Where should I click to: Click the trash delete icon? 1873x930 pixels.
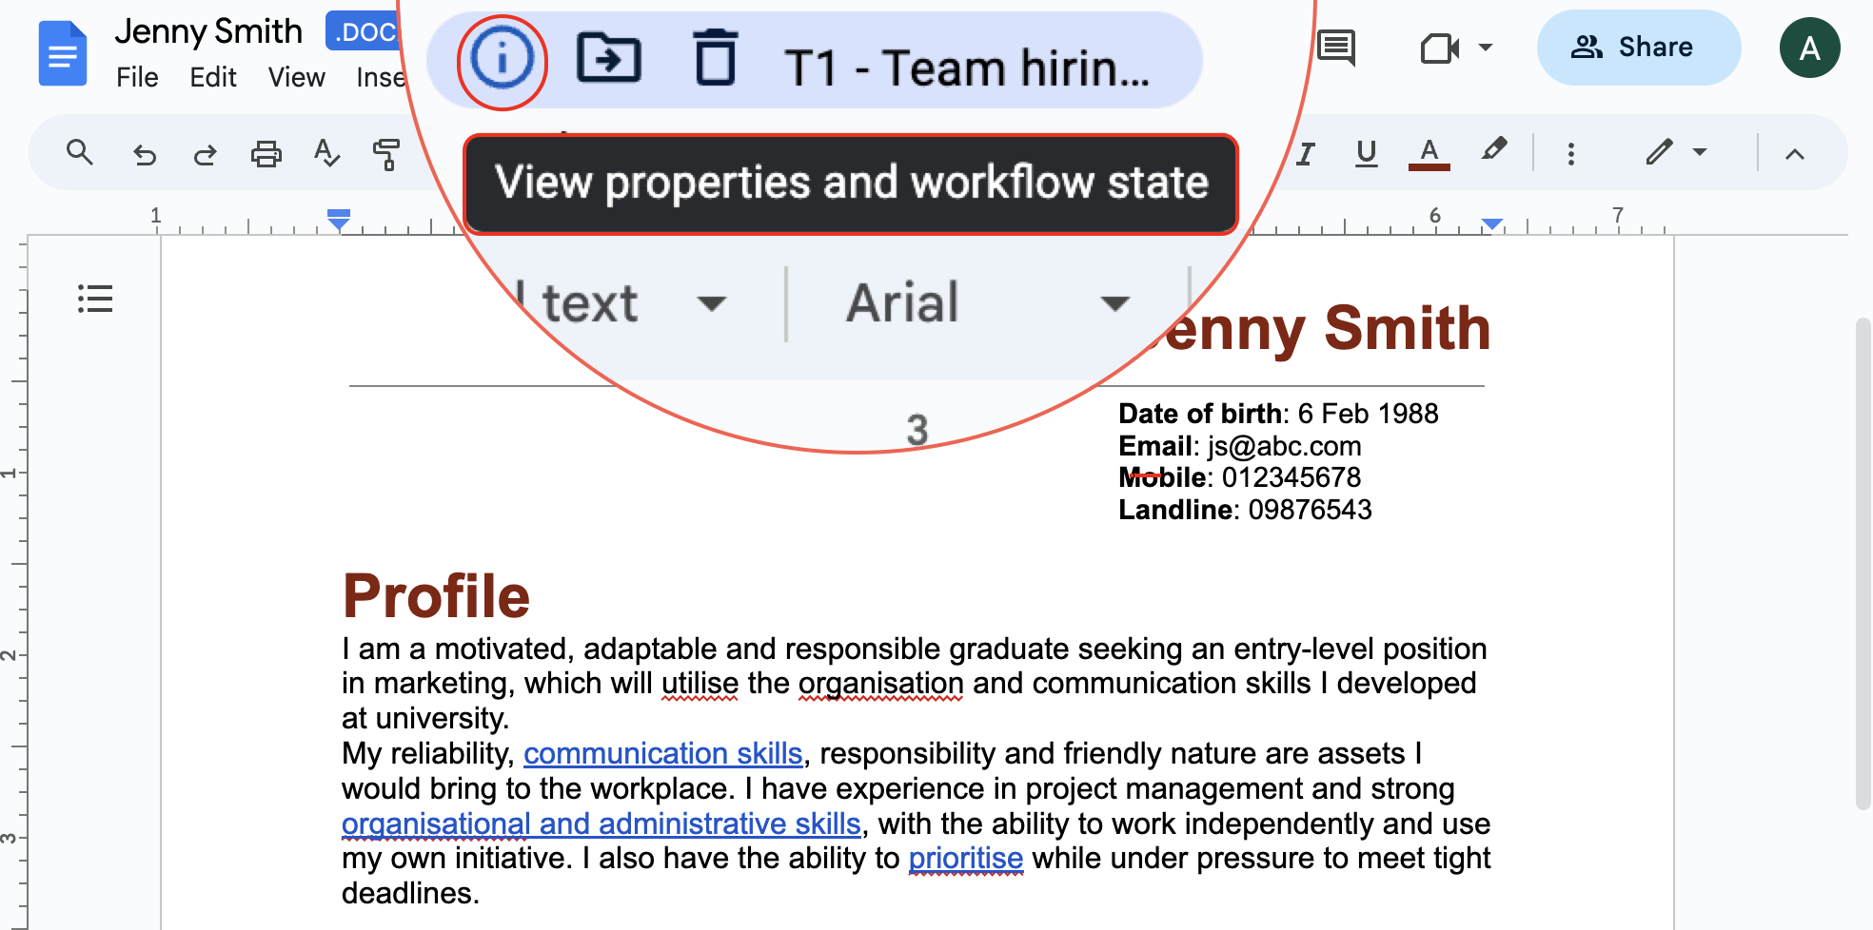715,59
